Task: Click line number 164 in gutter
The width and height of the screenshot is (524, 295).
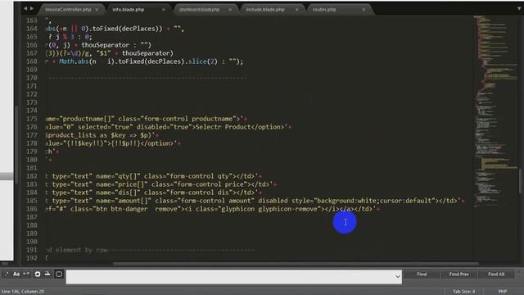Action: click(x=32, y=29)
